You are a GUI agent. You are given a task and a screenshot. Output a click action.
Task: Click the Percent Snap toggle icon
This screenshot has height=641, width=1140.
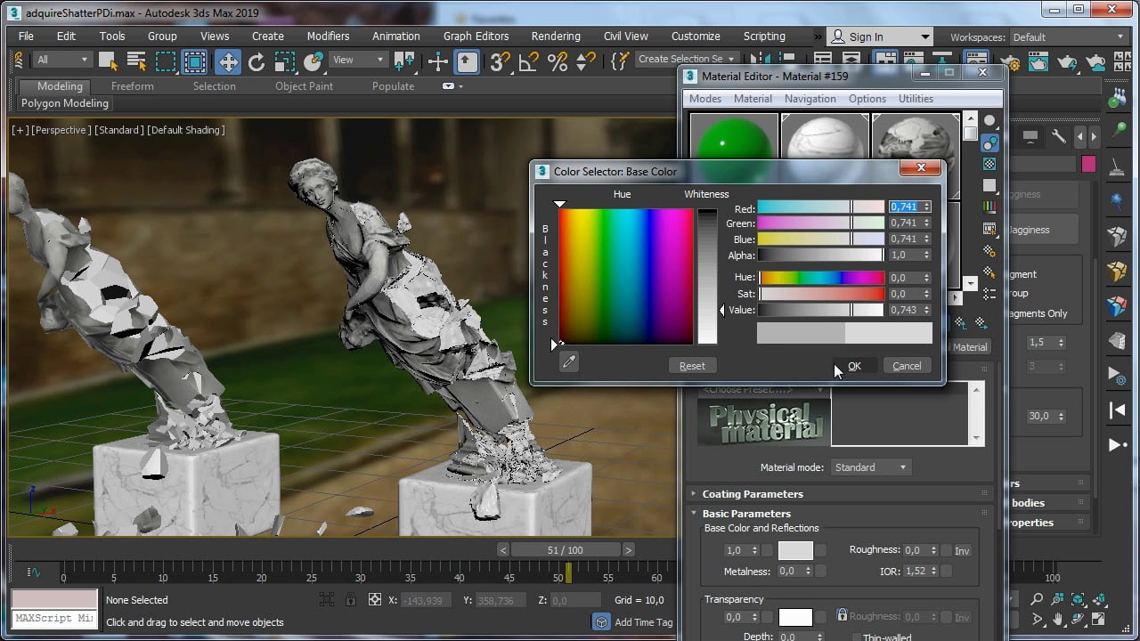pyautogui.click(x=558, y=61)
